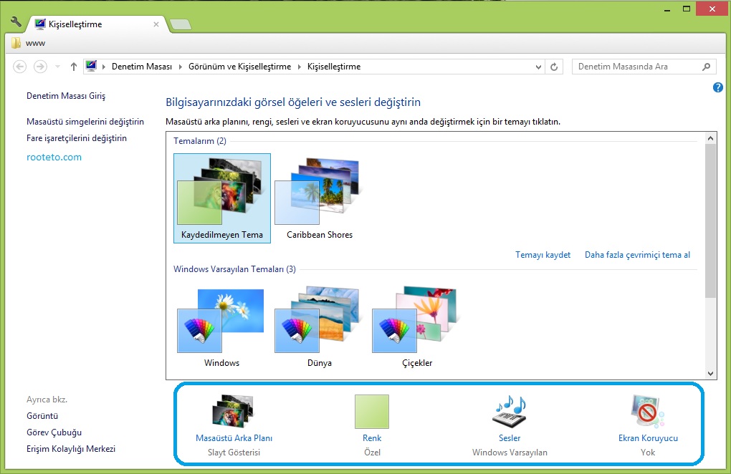The height and width of the screenshot is (474, 731).
Task: Click Windows Varsayılan Temaları (3) header
Action: click(x=234, y=269)
